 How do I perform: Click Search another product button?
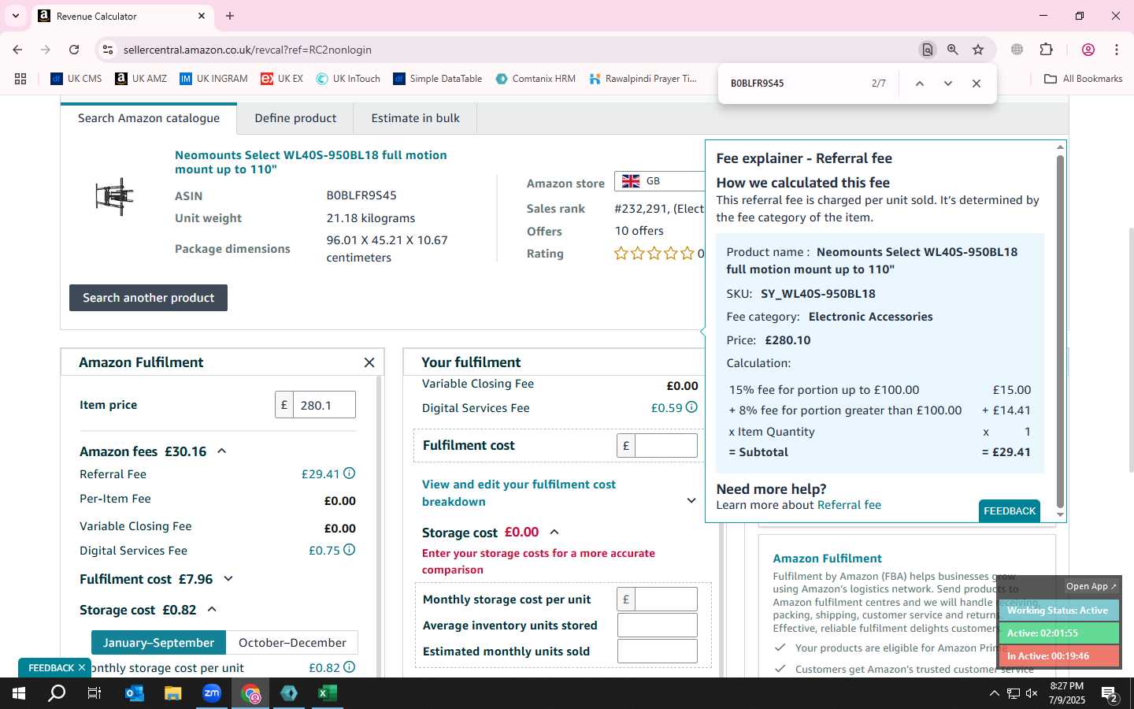[148, 298]
